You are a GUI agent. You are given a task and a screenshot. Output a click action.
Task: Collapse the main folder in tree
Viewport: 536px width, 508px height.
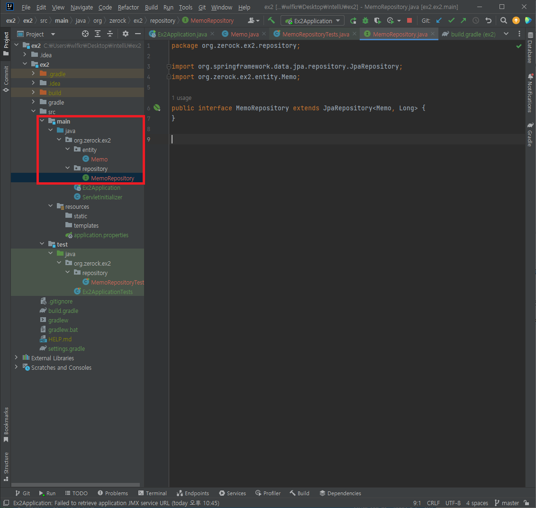click(x=42, y=121)
